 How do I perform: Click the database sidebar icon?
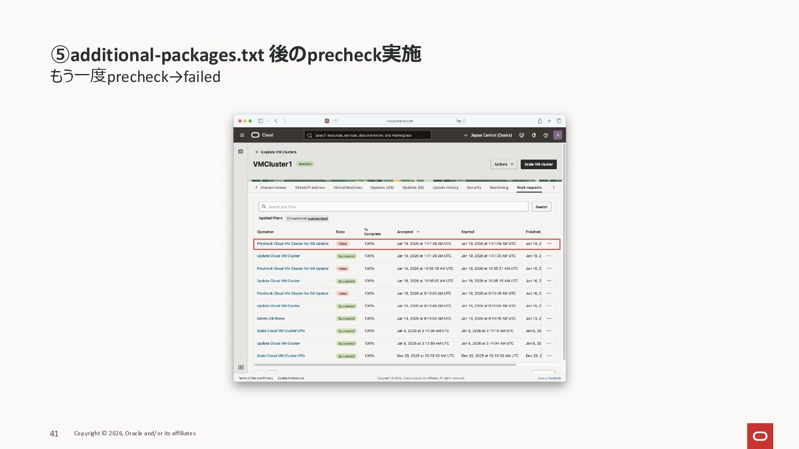[241, 152]
